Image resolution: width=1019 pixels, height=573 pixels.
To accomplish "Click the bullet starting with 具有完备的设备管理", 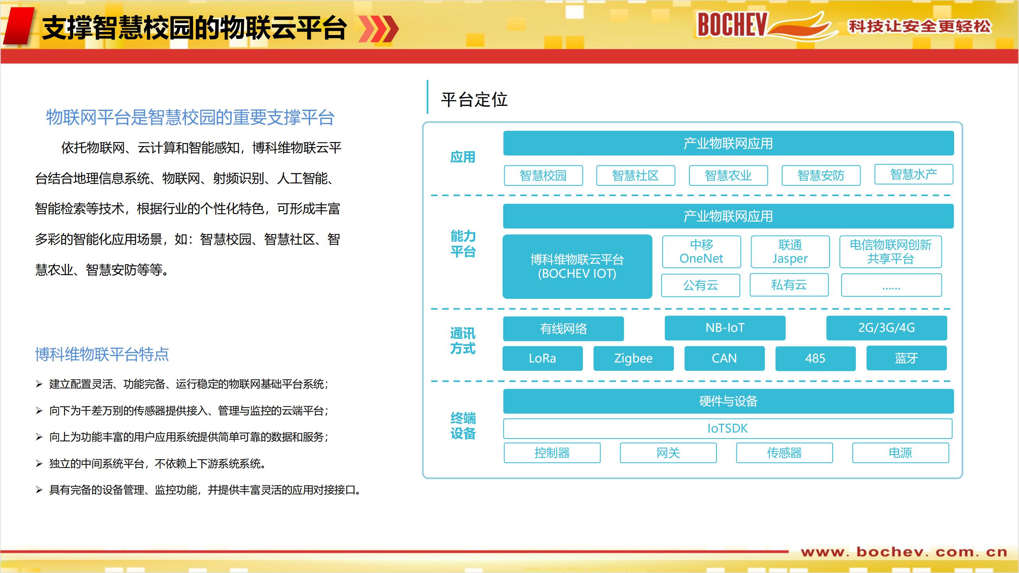I will 198,490.
